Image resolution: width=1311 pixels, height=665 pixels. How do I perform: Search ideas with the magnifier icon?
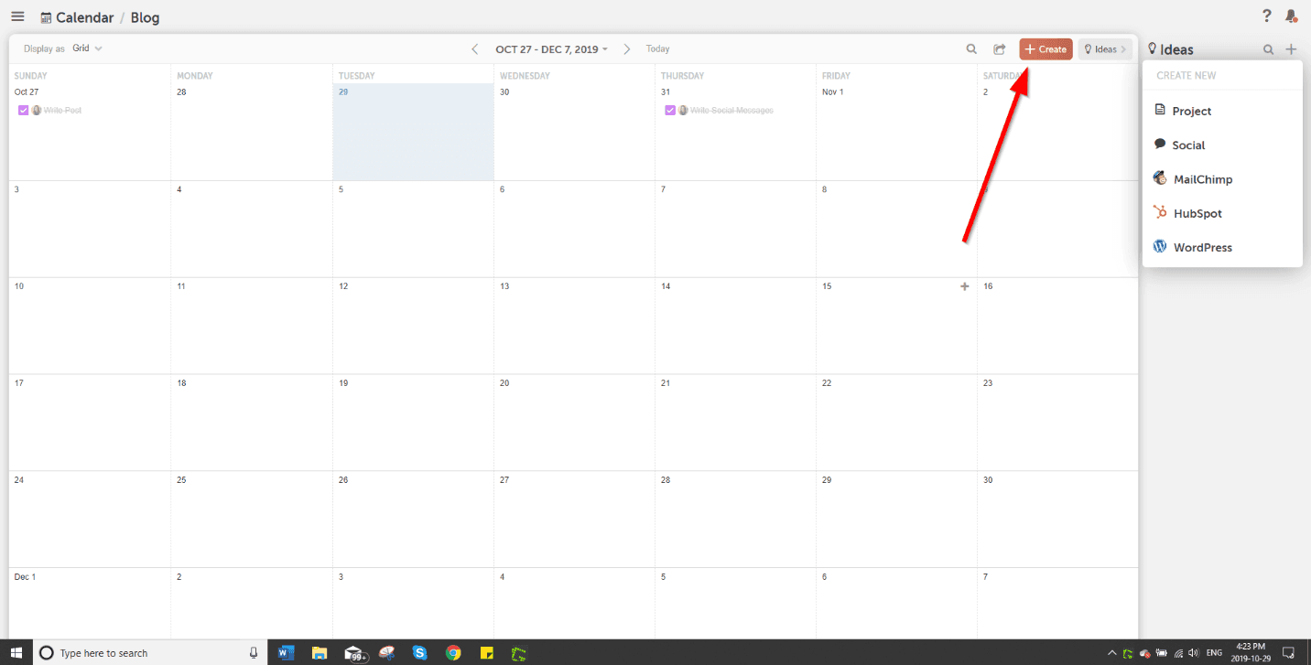1268,49
